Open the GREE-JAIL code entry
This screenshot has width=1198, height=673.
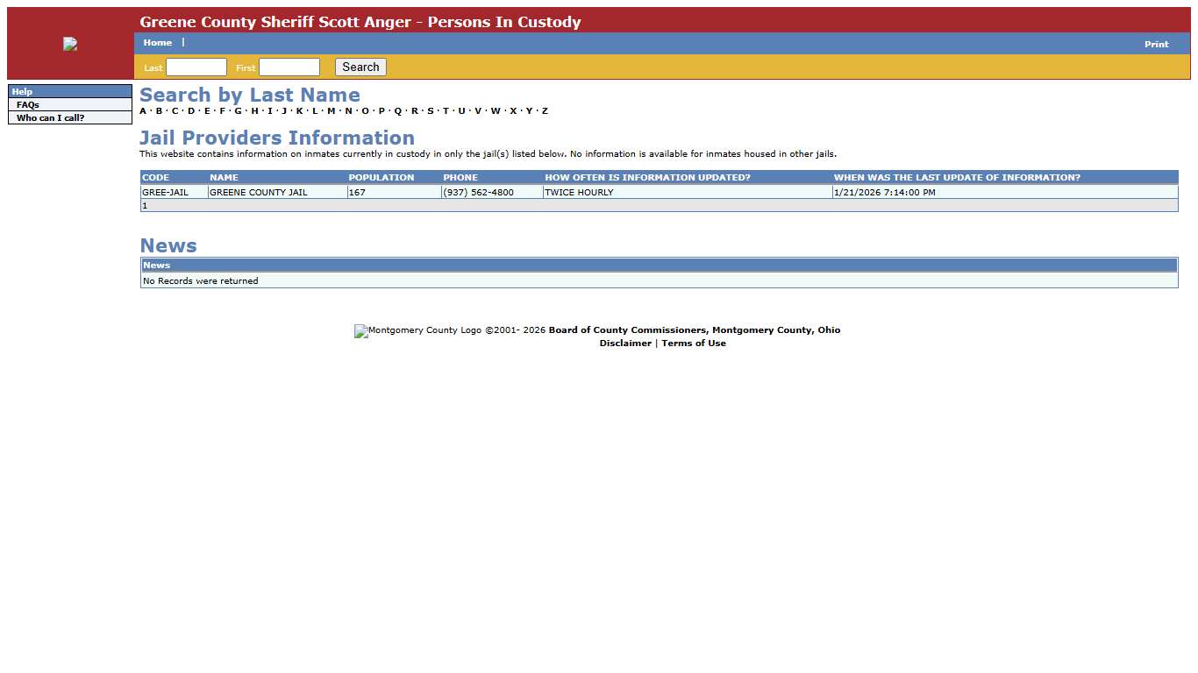165,192
